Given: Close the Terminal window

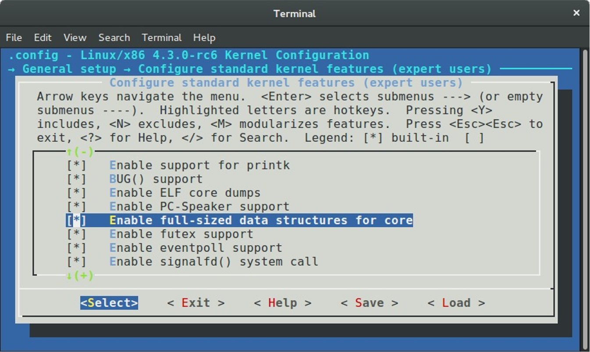Looking at the screenshot, I should pyautogui.click(x=576, y=13).
